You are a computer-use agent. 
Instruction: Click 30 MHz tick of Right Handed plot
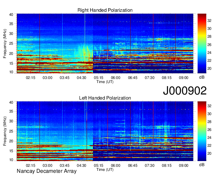point(11,34)
